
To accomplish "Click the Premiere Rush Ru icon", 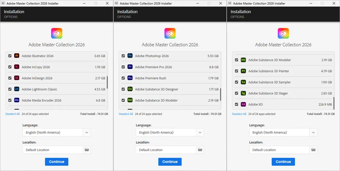I will click(130, 78).
